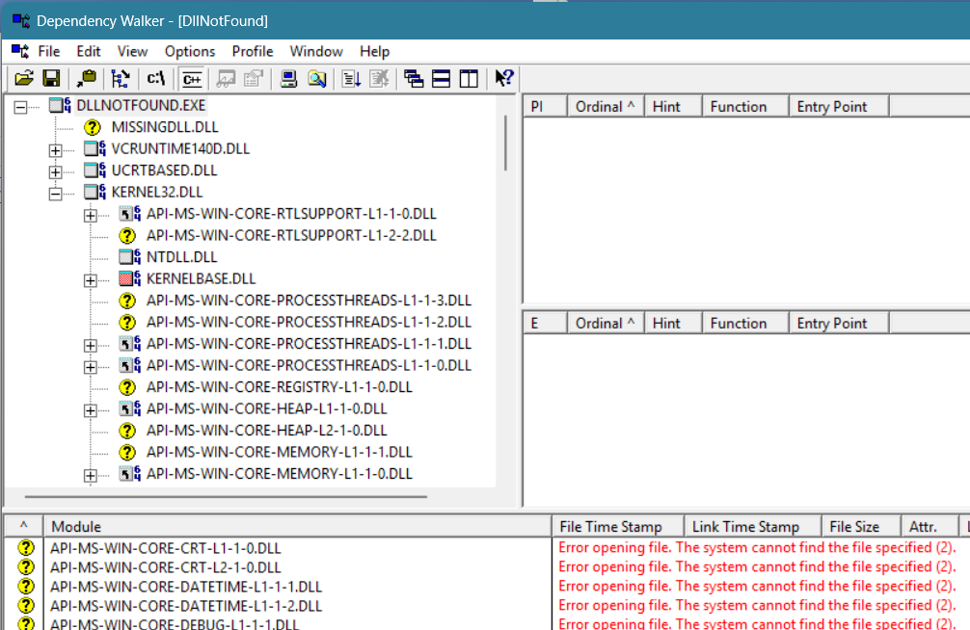Open the Edit menu

point(89,51)
